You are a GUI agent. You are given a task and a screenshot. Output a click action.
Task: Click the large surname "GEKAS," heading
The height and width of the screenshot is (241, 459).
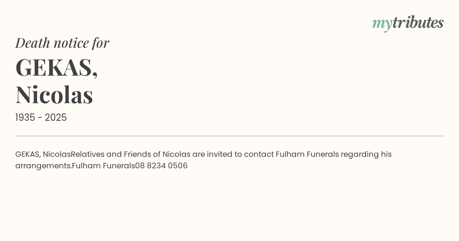pyautogui.click(x=57, y=67)
